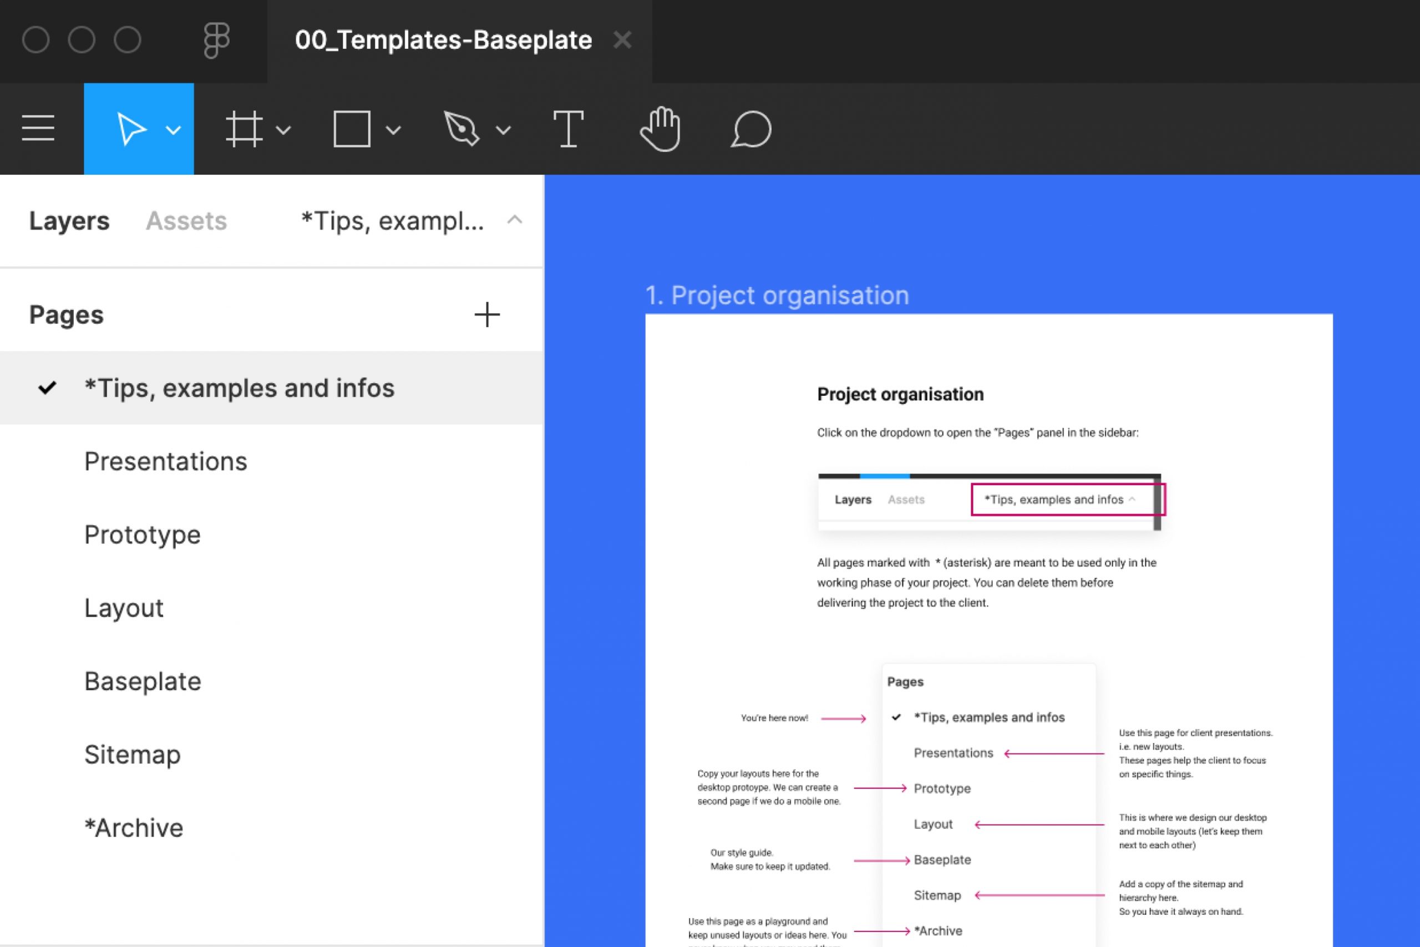Select the Comment tool
This screenshot has width=1420, height=947.
(751, 129)
